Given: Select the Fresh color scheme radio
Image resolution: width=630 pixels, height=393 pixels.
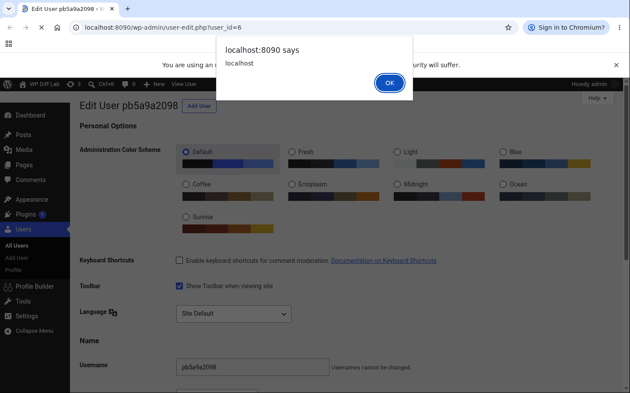Looking at the screenshot, I should [292, 152].
